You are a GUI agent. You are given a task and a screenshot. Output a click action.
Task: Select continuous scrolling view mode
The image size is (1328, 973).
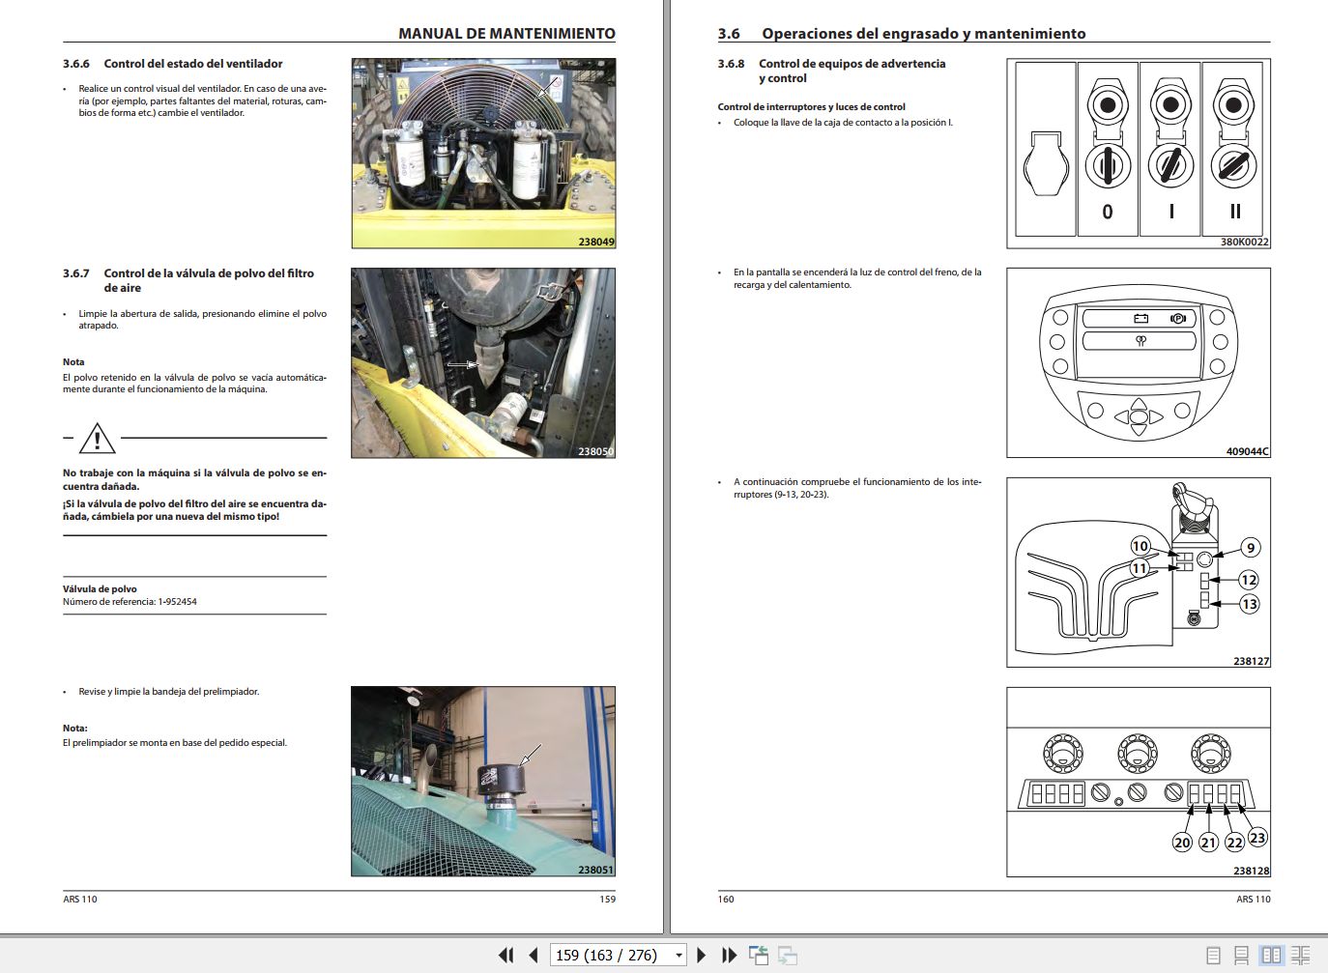1243,955
